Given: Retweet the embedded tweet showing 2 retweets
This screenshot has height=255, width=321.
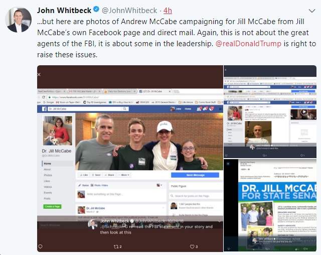Looking at the screenshot, I should [x=117, y=246].
